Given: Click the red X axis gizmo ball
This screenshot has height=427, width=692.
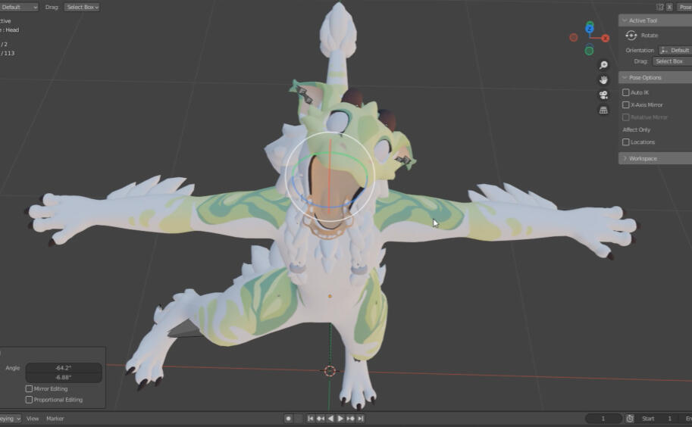Looking at the screenshot, I should pyautogui.click(x=606, y=38).
